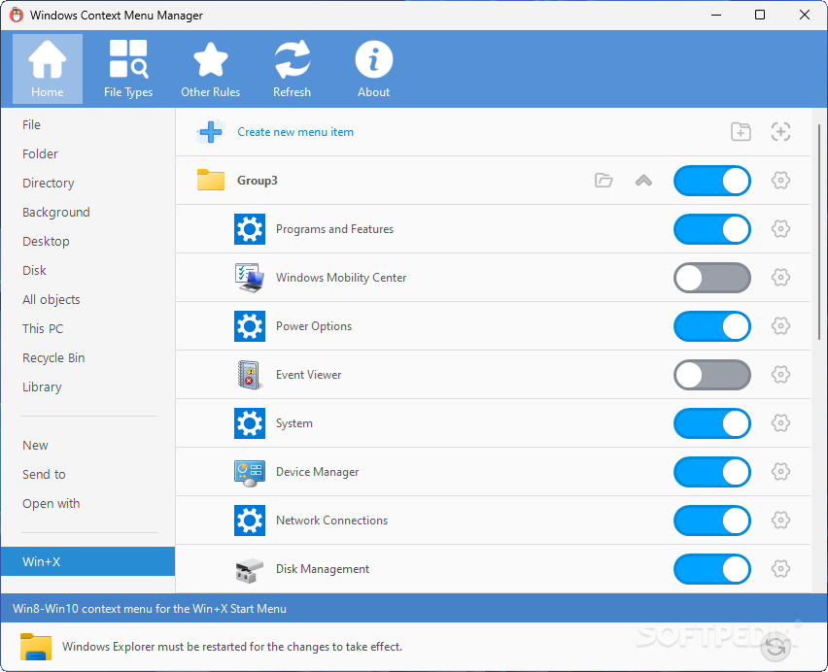Open settings gear for Device Manager
Screen dimensions: 828x672
(780, 472)
